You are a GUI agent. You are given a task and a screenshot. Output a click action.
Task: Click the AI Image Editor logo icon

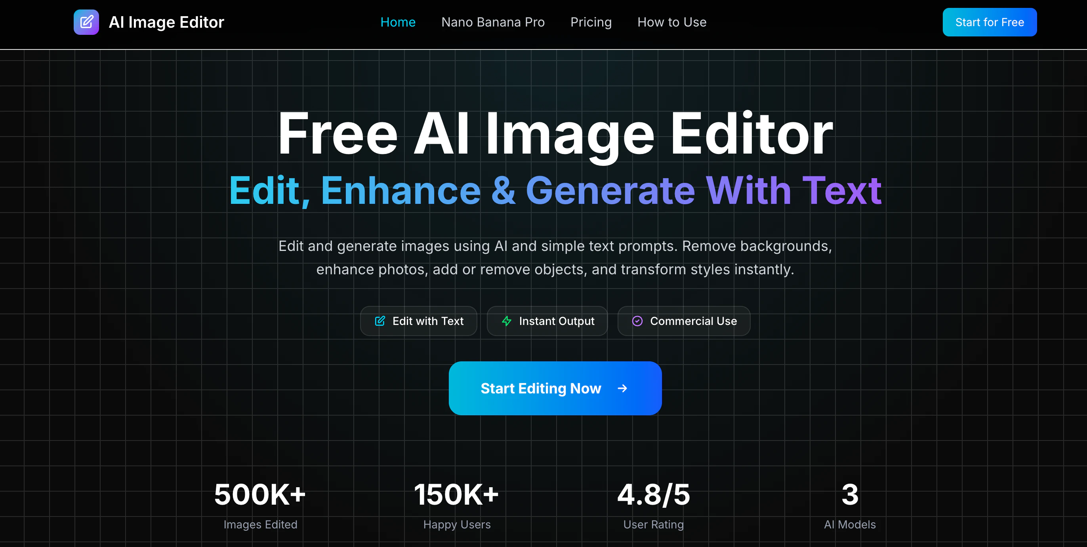click(86, 22)
